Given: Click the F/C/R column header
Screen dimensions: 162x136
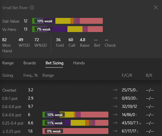Looking at the screenshot, I should pyautogui.click(x=127, y=75).
